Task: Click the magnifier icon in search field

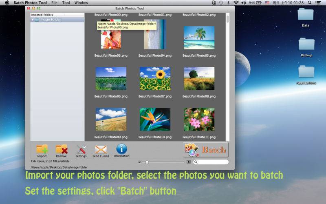Action: [x=196, y=162]
